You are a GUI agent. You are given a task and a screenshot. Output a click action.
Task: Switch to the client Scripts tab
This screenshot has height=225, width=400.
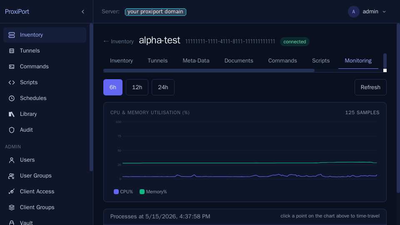coord(321,61)
